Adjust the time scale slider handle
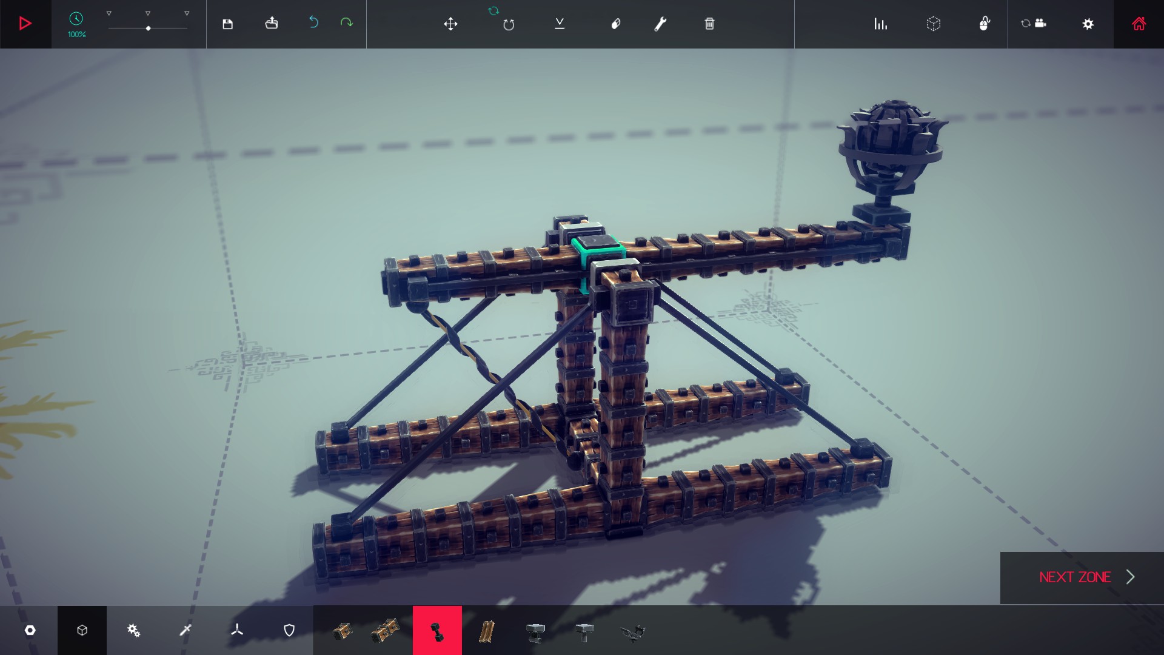 click(148, 29)
